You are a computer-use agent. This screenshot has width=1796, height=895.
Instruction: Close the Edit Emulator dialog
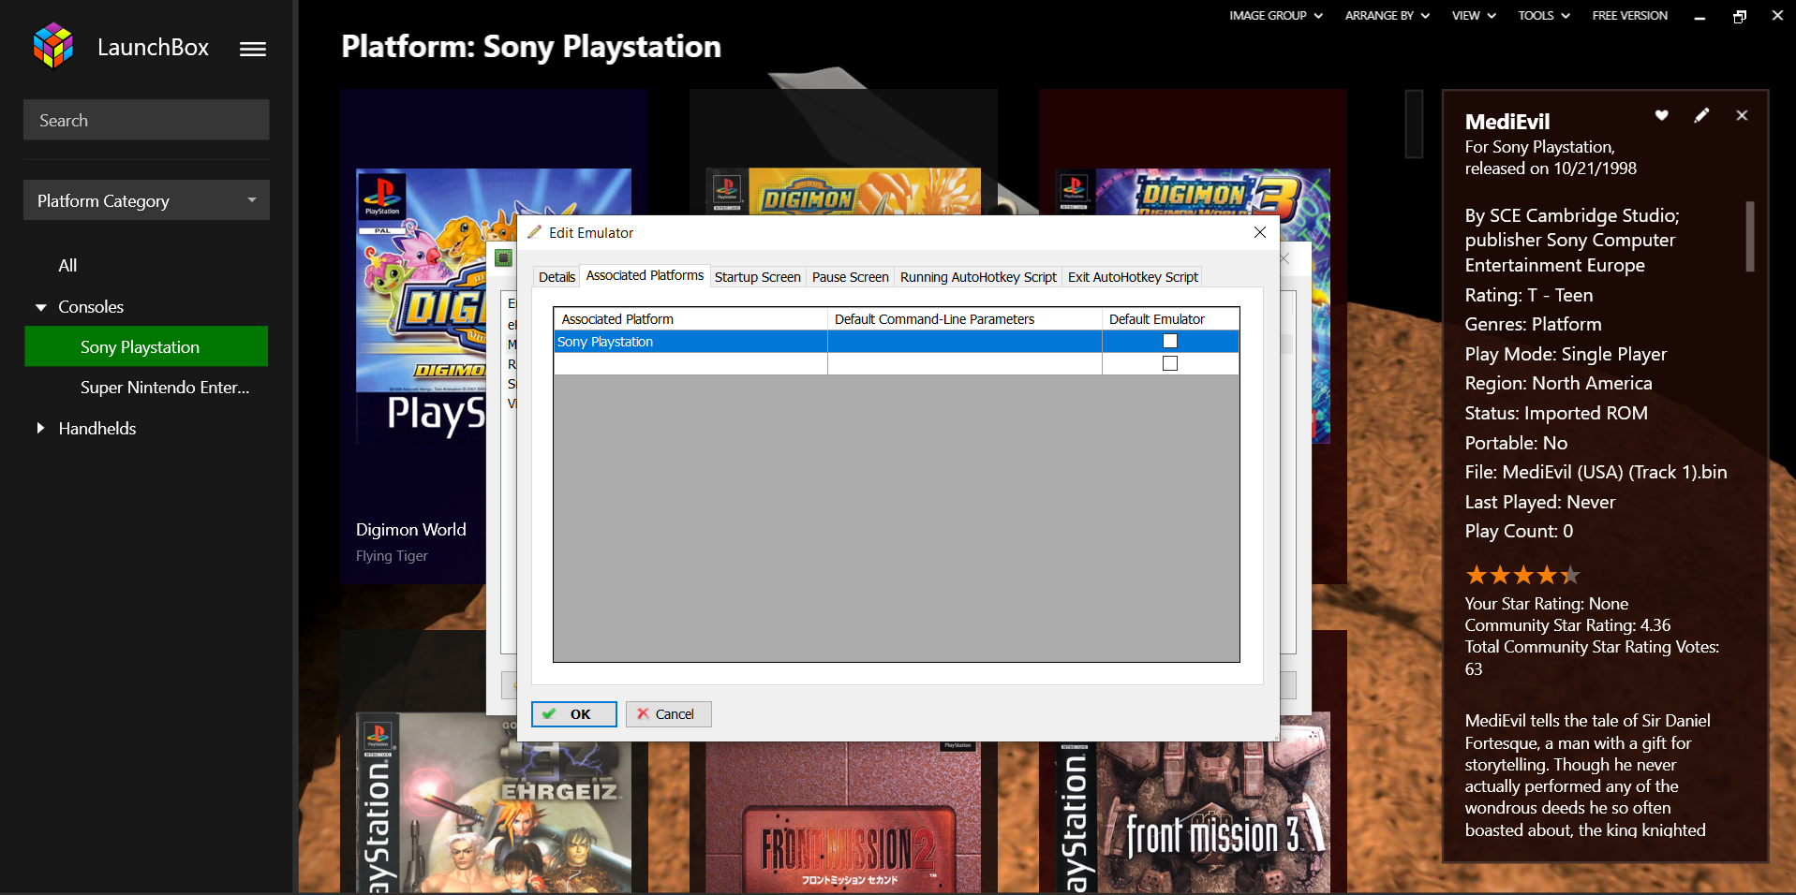click(1259, 232)
